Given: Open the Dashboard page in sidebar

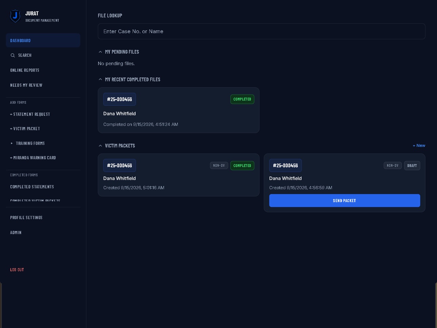Looking at the screenshot, I should coord(43,40).
